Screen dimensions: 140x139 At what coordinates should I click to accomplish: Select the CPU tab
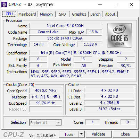tap(9, 14)
